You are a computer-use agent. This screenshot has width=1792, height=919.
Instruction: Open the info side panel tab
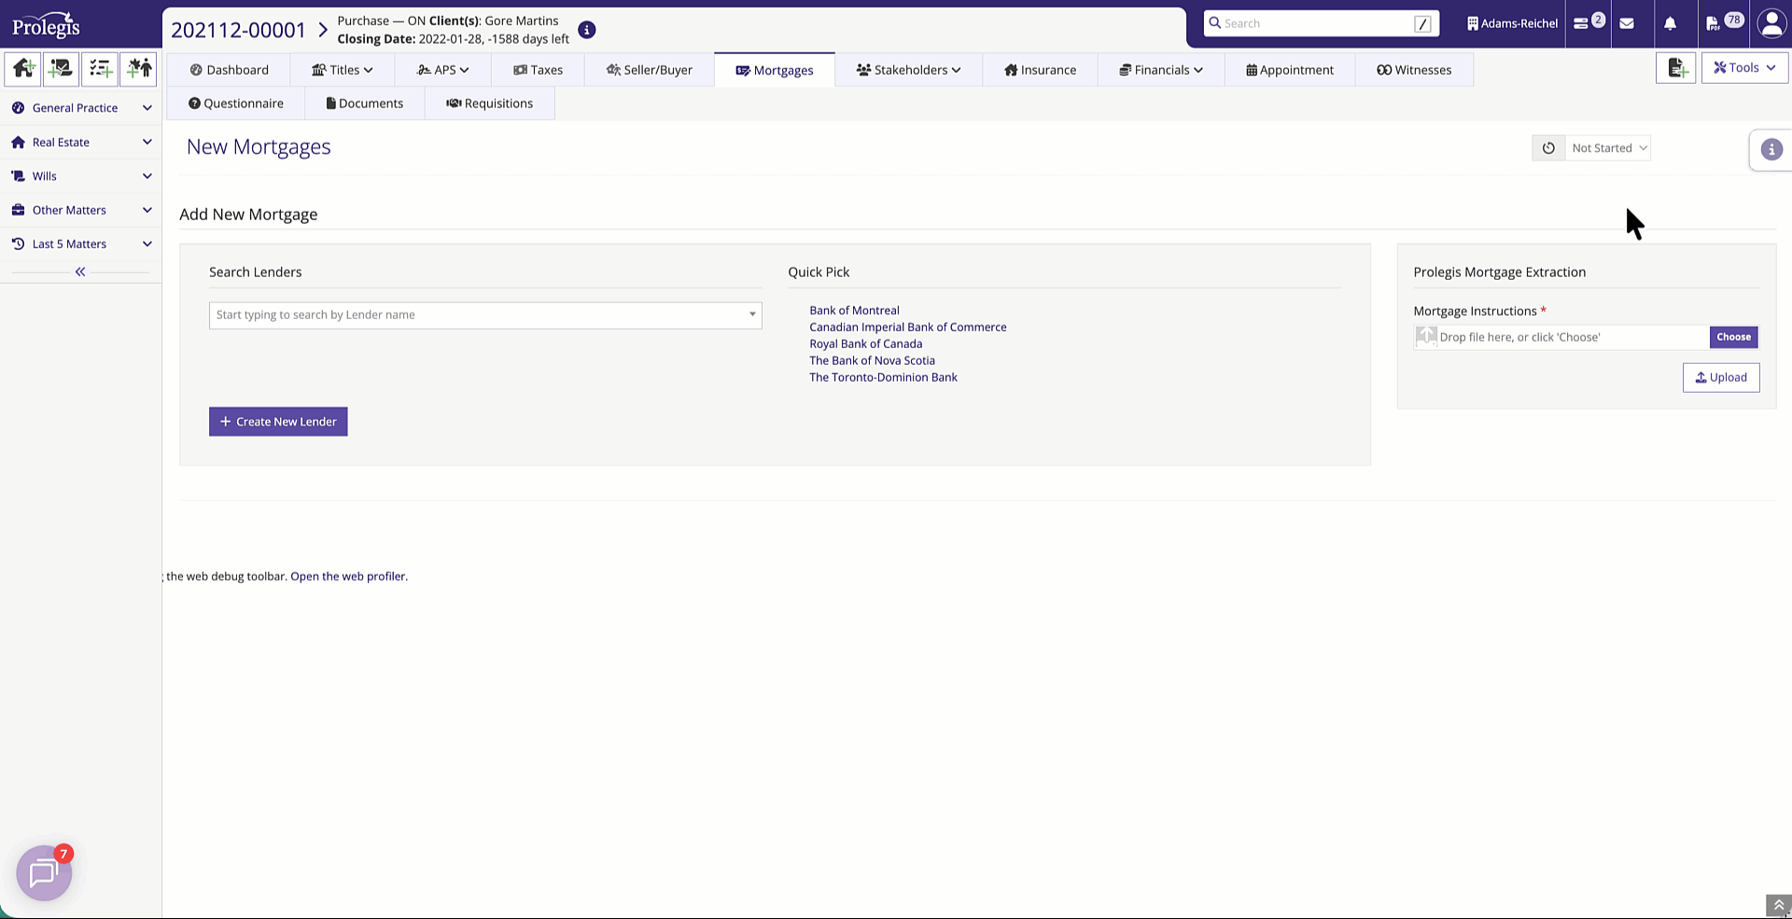1771,149
